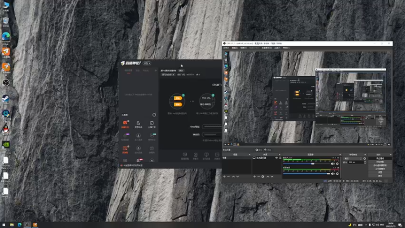Screen dimensions: 405x228
Task: Open mode dropdown beside the streaming companion logo
Action: pos(147,63)
